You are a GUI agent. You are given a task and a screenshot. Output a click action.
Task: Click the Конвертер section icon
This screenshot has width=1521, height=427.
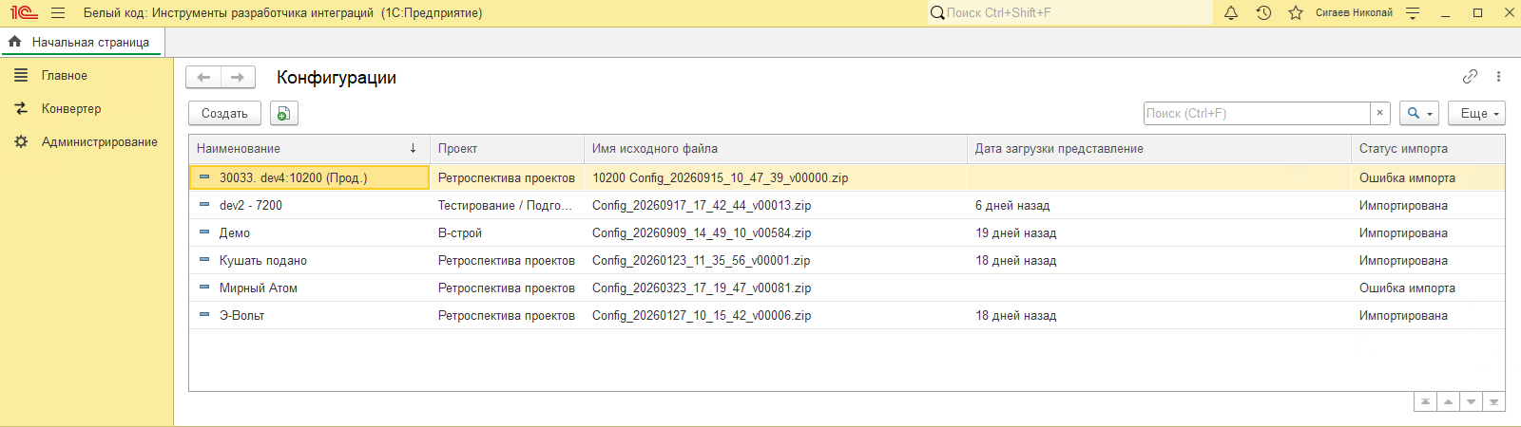[21, 108]
